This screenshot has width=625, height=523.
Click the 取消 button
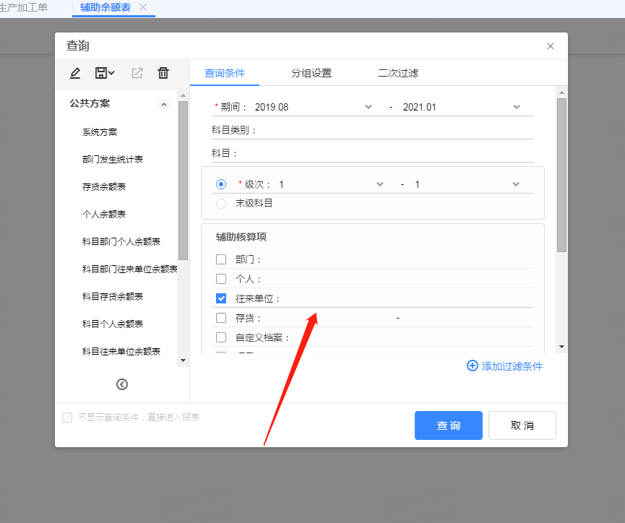522,425
